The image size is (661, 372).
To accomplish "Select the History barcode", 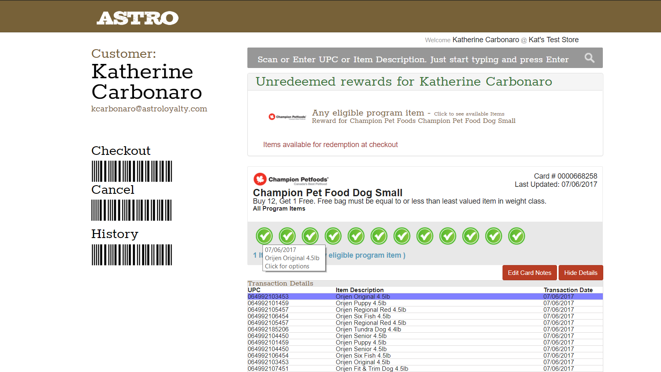I will (132, 255).
